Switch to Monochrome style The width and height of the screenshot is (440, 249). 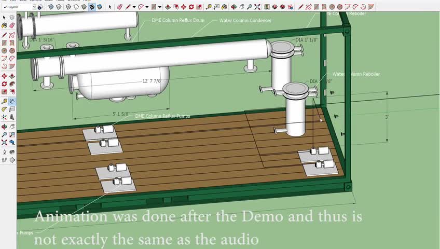coord(100,7)
